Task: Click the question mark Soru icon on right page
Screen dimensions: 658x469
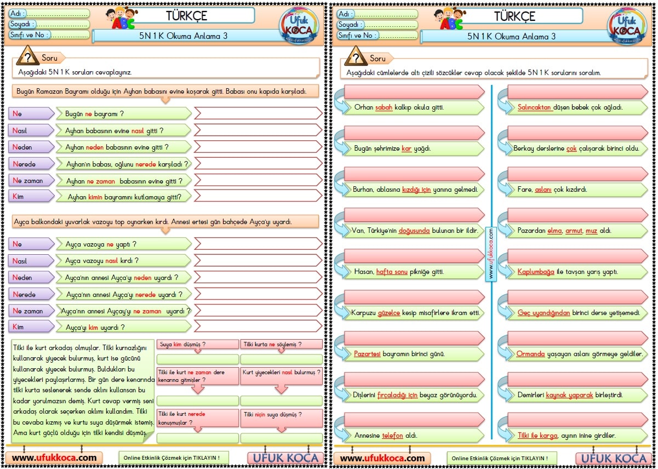Action: (x=355, y=56)
